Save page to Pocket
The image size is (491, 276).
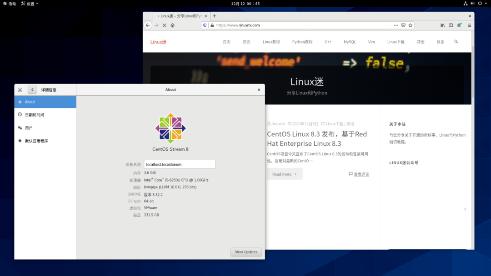(403, 25)
